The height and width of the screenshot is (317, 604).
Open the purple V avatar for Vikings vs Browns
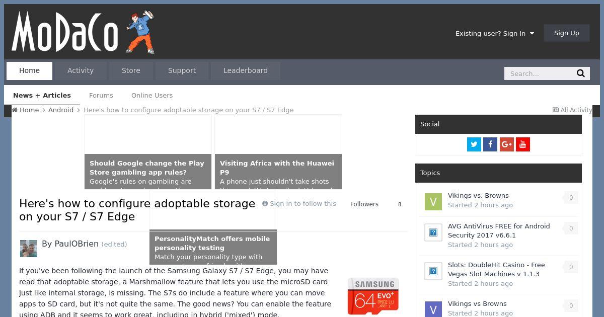(x=433, y=309)
